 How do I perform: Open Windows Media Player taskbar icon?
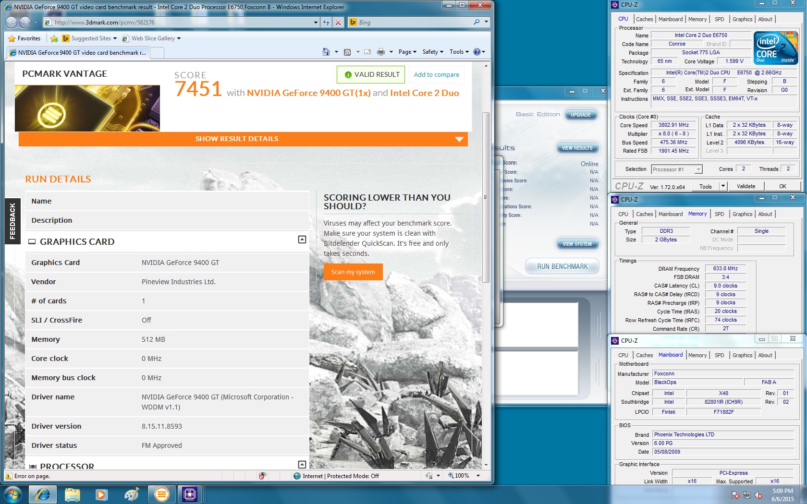101,494
